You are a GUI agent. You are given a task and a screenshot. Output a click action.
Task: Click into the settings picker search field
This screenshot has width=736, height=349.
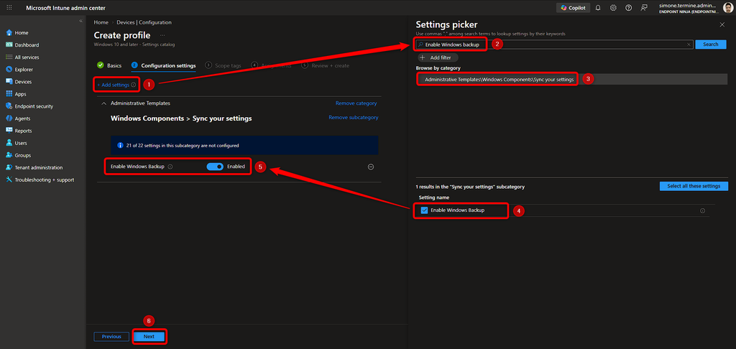554,44
